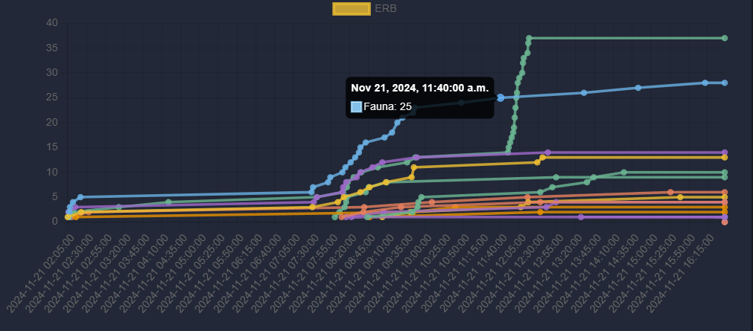Click the blue Fauna data point at 24
Viewport: 753px width, 331px height.
(x=461, y=103)
